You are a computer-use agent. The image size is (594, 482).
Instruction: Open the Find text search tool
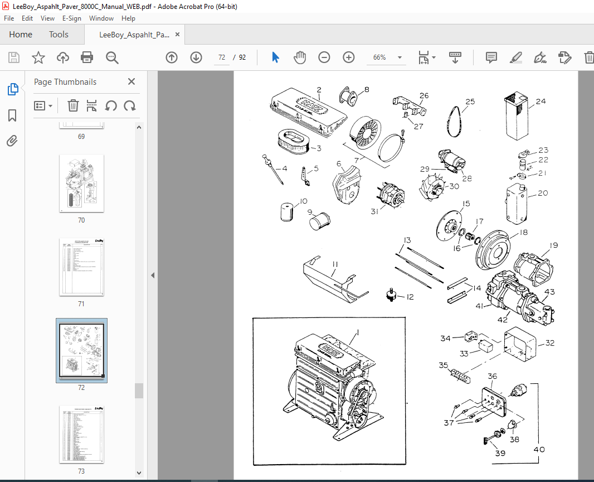coord(112,57)
